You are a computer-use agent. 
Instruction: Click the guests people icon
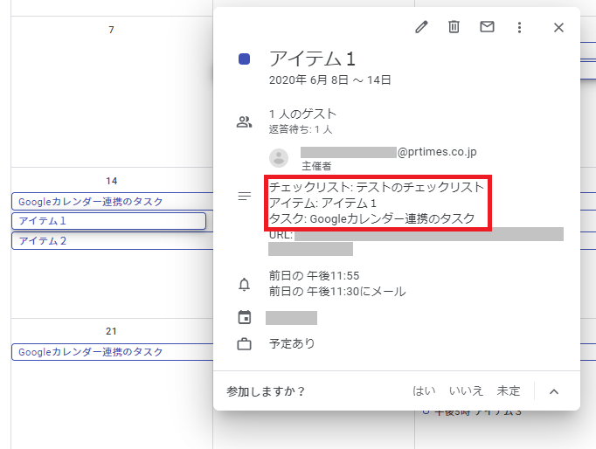click(244, 122)
